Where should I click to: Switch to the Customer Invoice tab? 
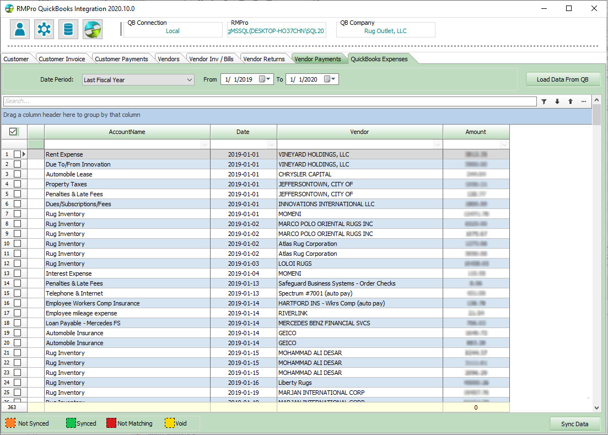click(62, 59)
